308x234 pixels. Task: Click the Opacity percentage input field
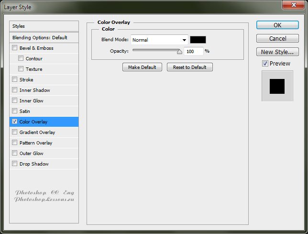tap(193, 51)
